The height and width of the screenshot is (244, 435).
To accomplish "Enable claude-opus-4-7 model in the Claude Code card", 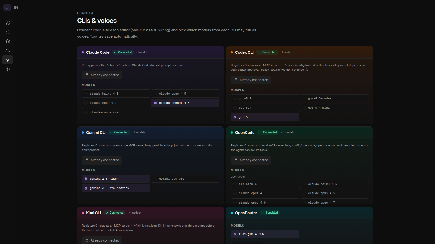I will pos(116,103).
